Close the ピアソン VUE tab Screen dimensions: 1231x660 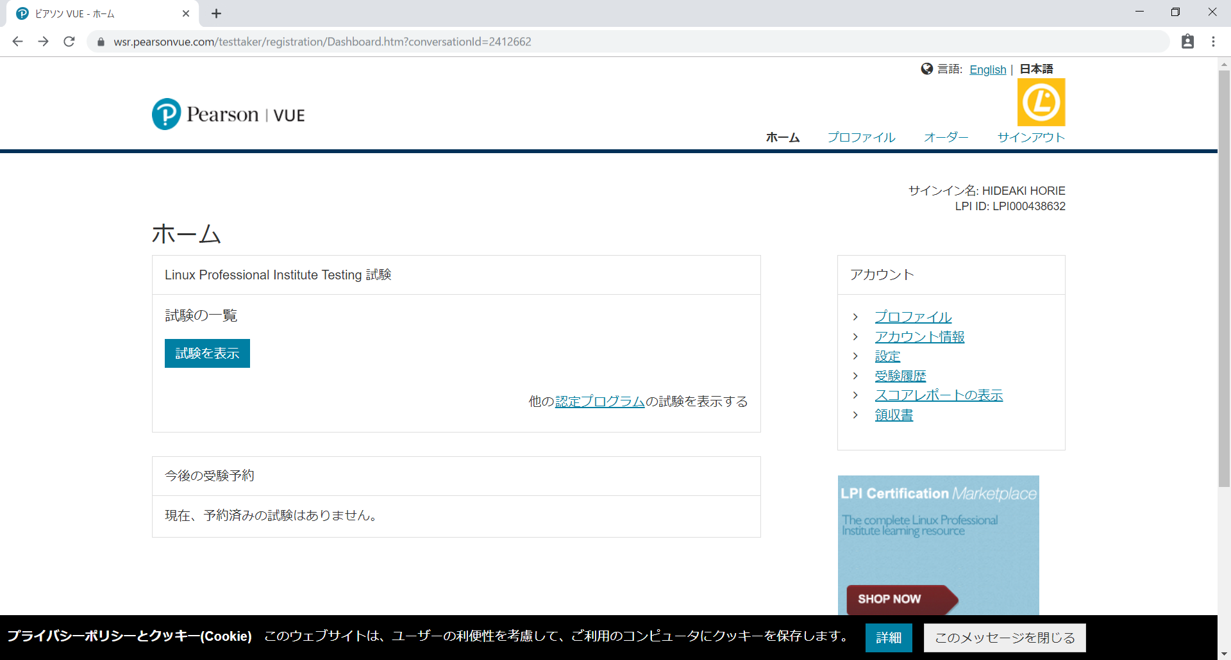[186, 13]
